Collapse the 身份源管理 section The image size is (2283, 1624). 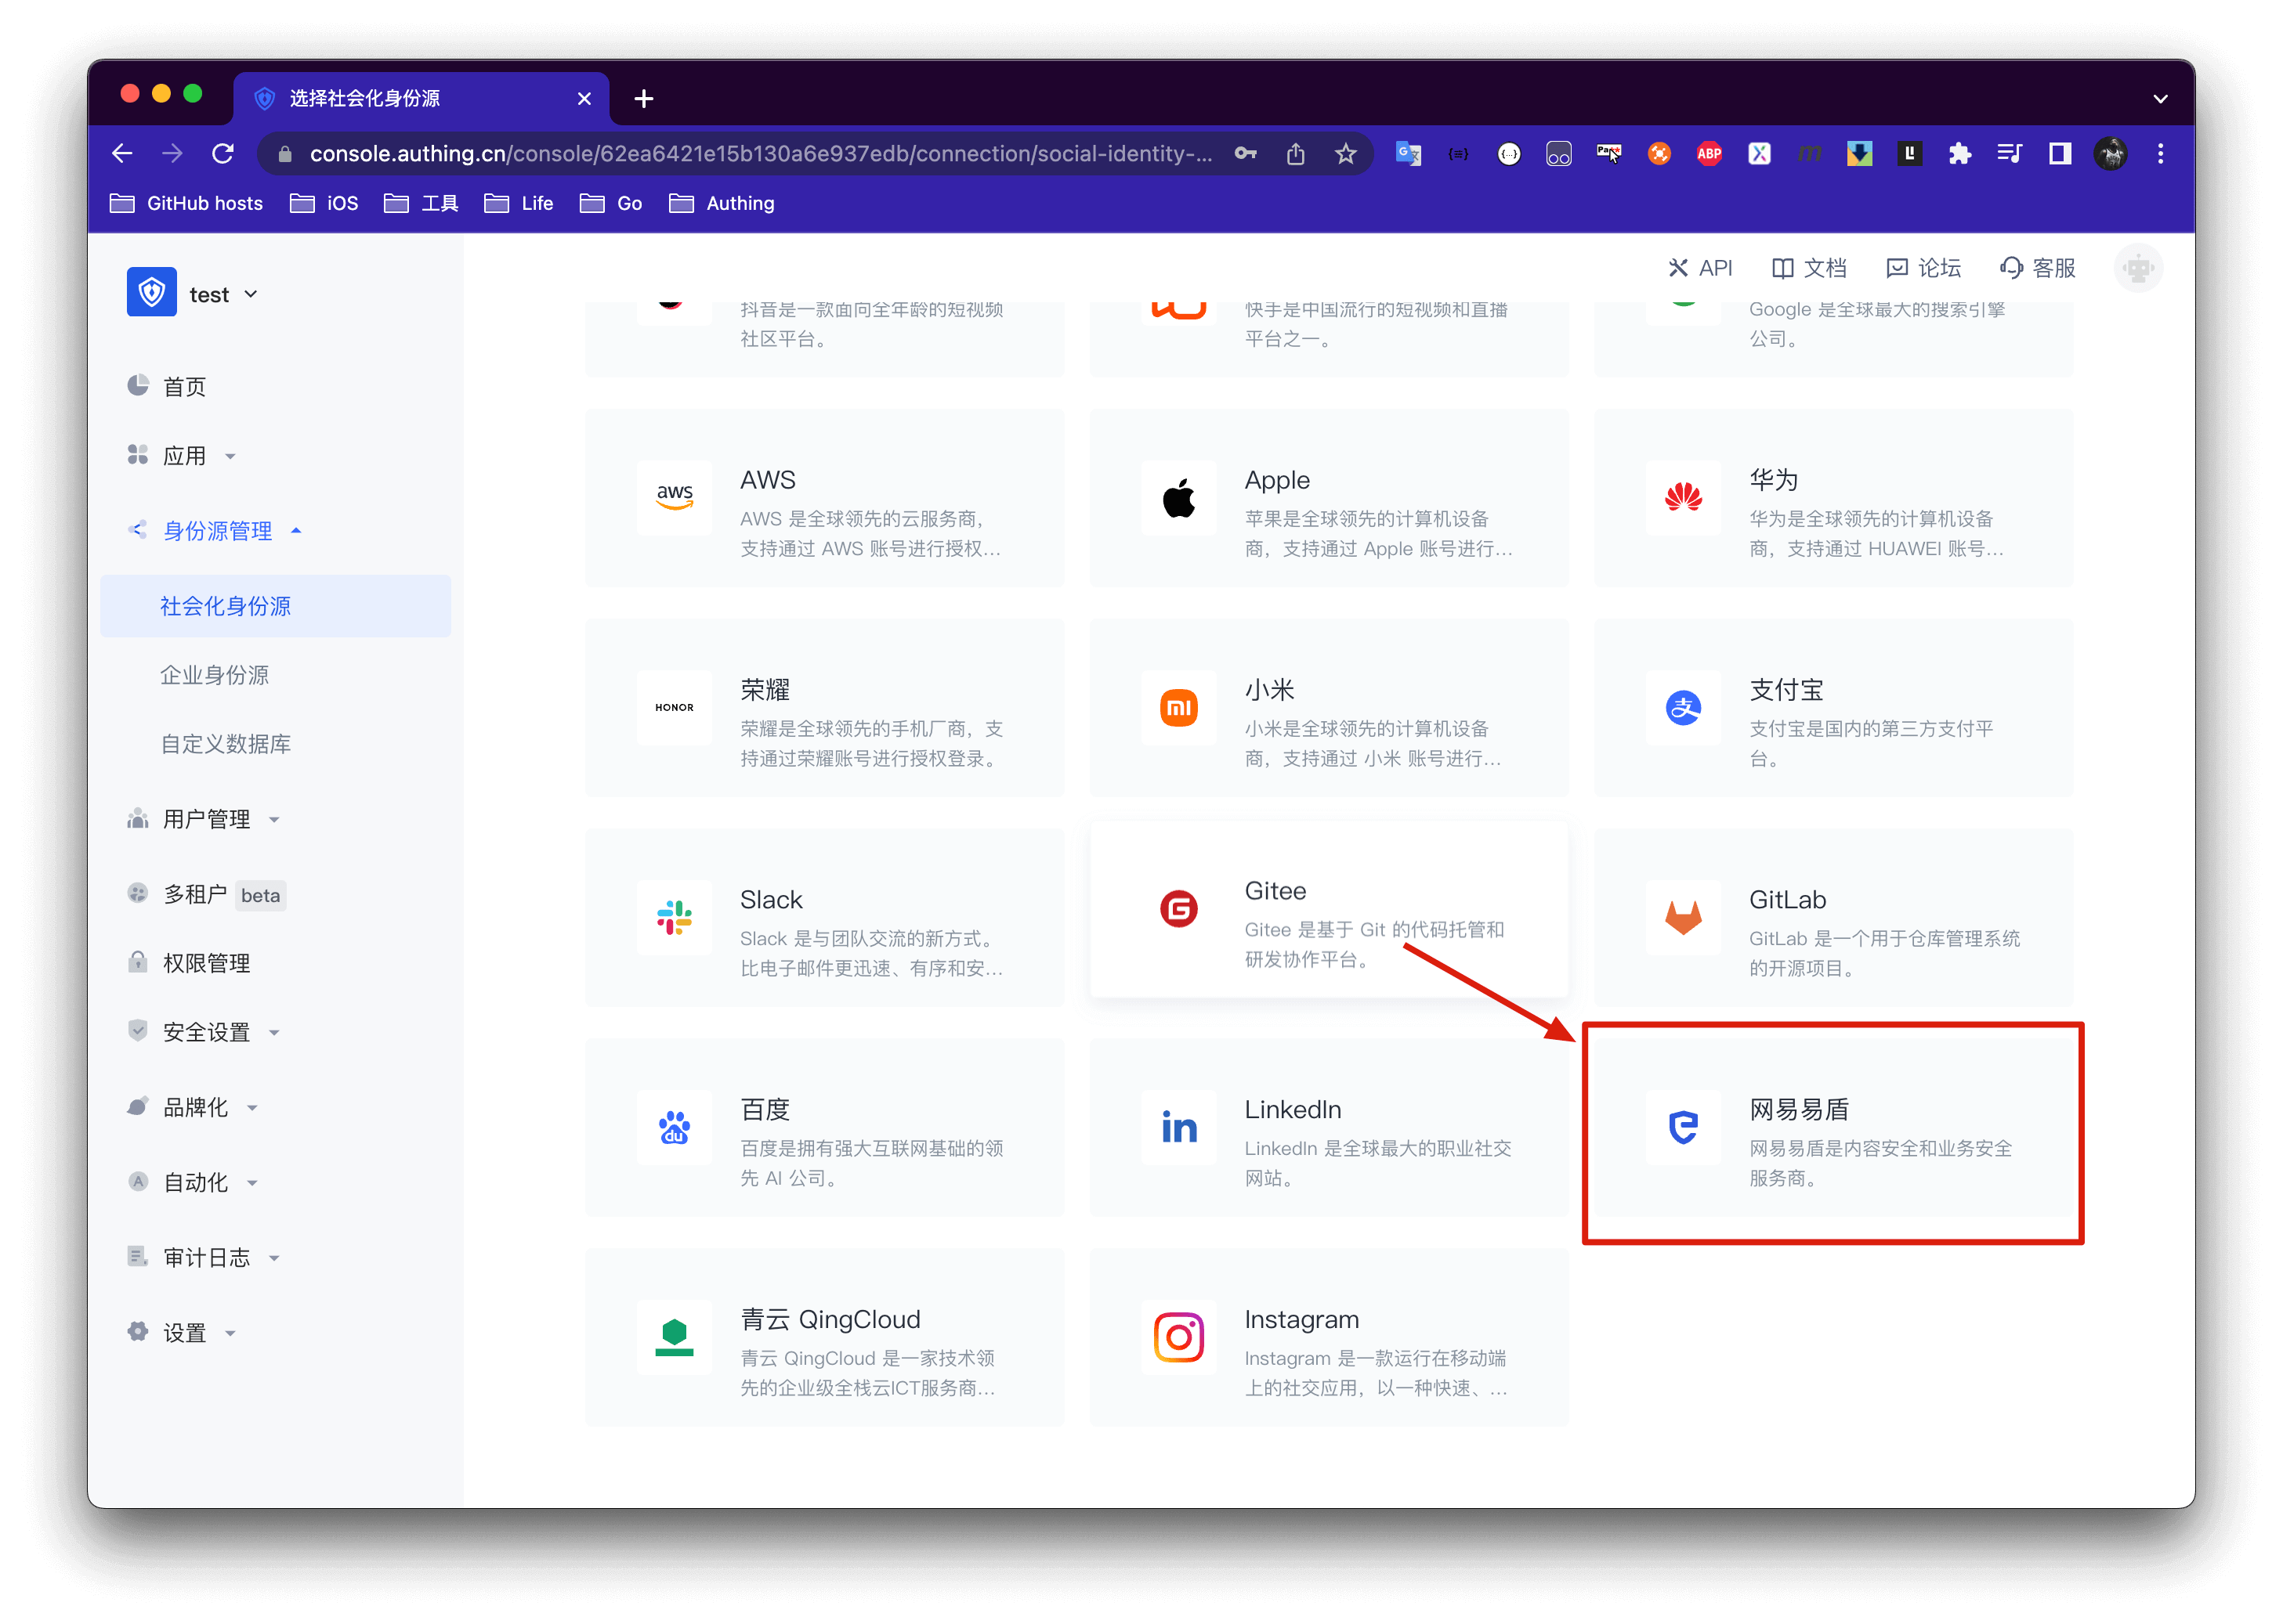[x=217, y=531]
